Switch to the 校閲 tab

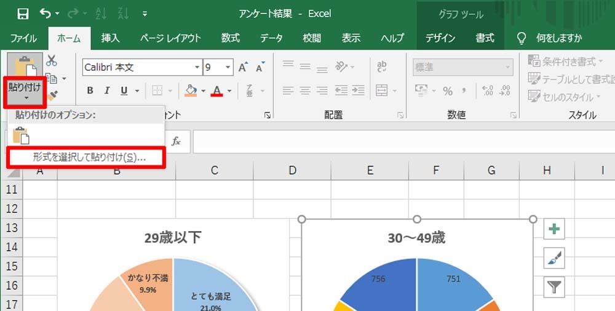[x=312, y=38]
